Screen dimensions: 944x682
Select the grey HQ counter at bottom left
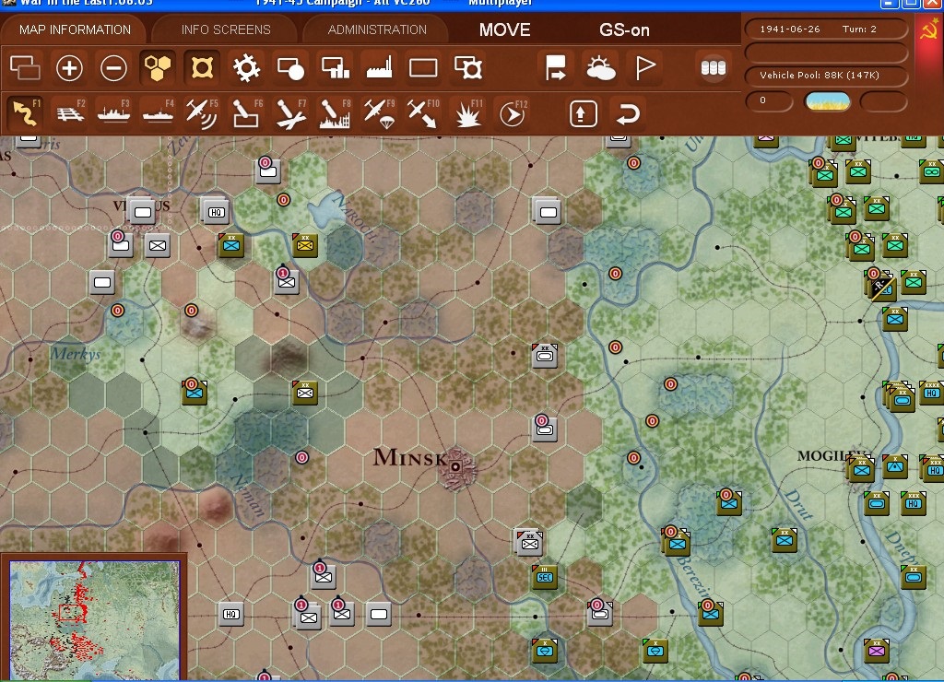231,614
